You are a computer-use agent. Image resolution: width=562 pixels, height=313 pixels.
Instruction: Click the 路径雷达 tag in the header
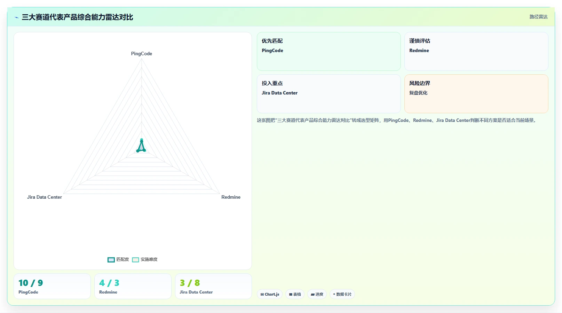tap(538, 17)
